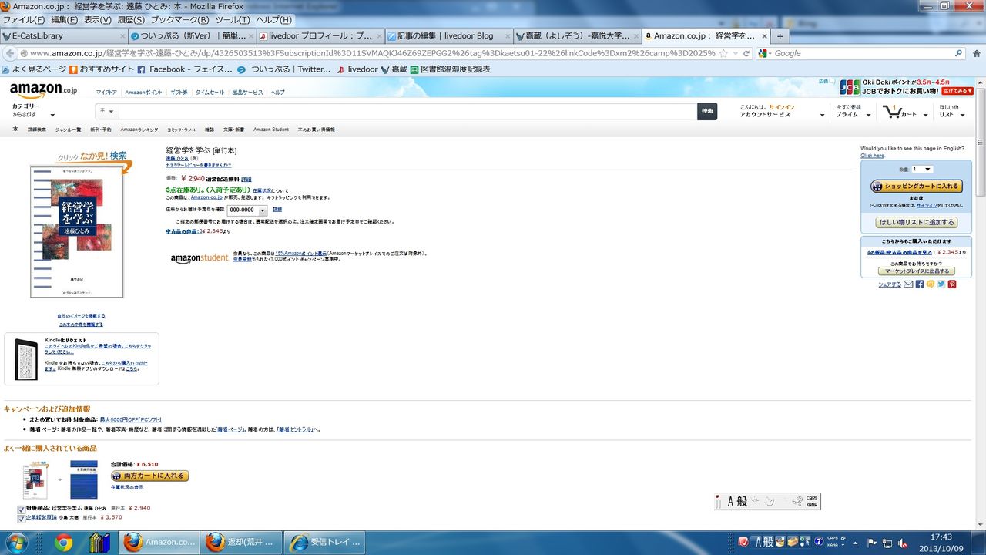Screen dimensions: 986x555
Task: Toggle the 企業経営原論 bundle checkbox
Action: pyautogui.click(x=21, y=518)
